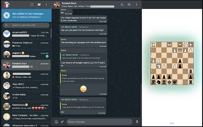
Task: Click the white bishop on the top row
Action: click(x=180, y=45)
